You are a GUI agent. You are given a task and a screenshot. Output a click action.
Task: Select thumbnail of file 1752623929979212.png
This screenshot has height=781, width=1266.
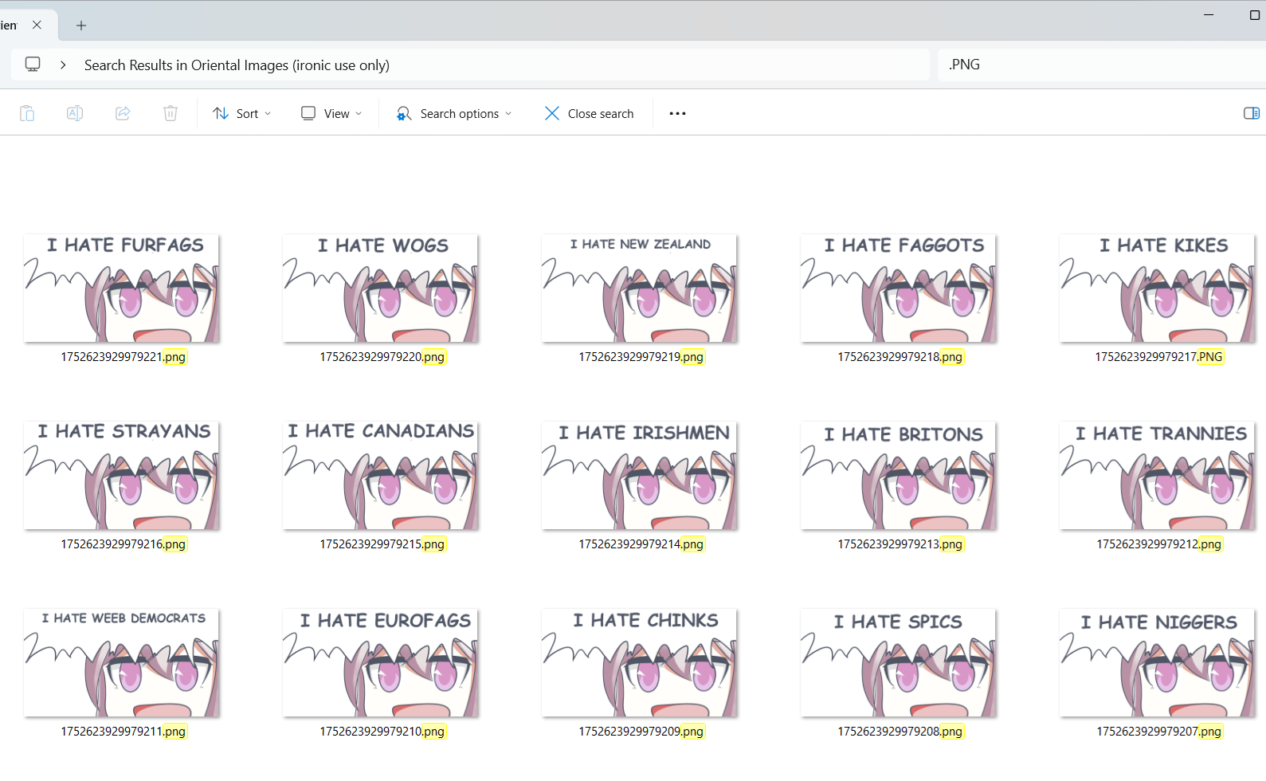[x=1158, y=476]
